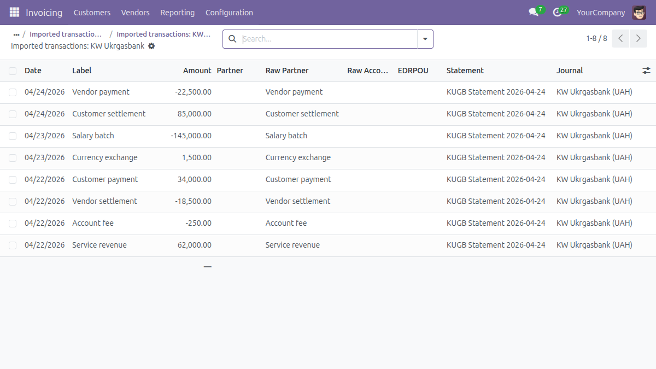Screen dimensions: 656x369
Task: Tick the Customer settlement row checkbox
Action: click(x=13, y=114)
